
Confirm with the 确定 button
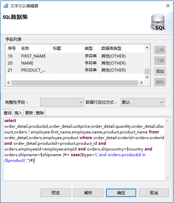pos(121,193)
